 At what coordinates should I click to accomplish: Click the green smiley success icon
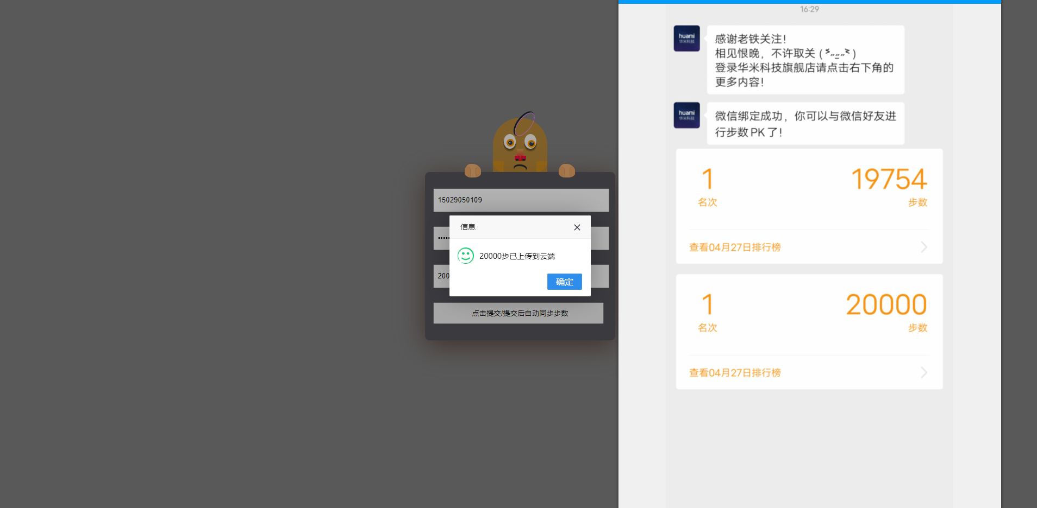466,256
